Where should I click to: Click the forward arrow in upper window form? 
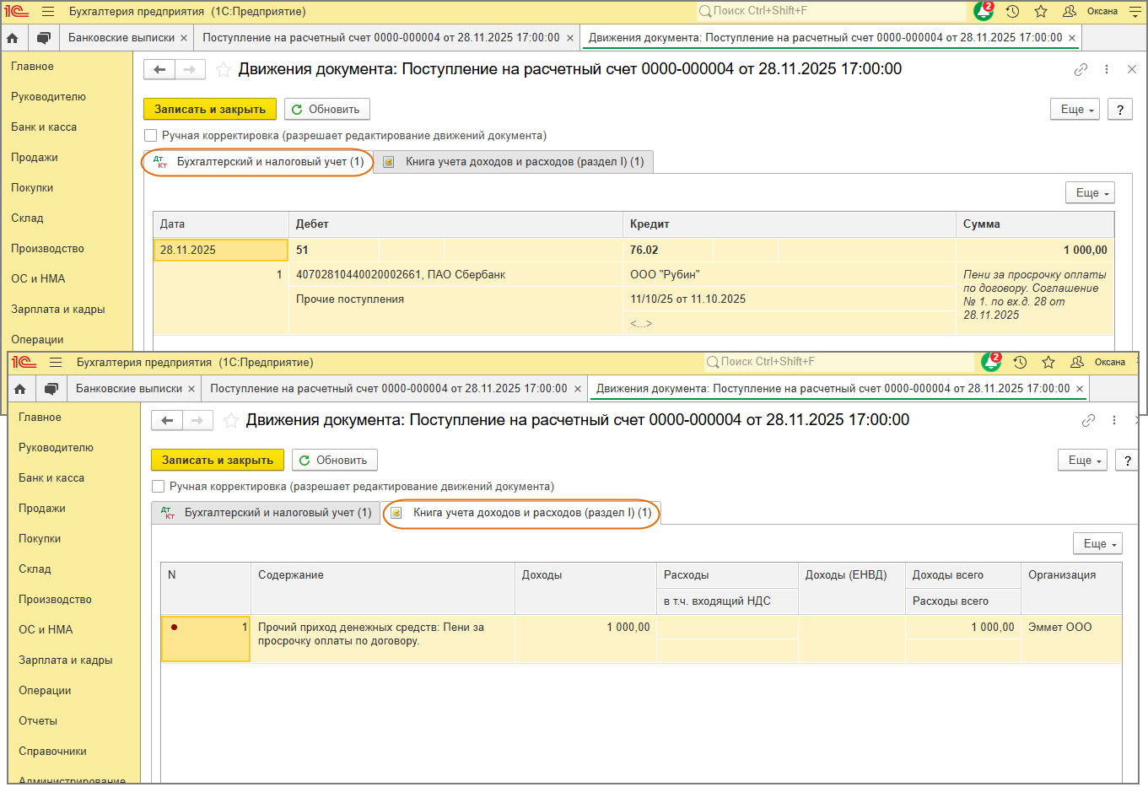coord(190,69)
